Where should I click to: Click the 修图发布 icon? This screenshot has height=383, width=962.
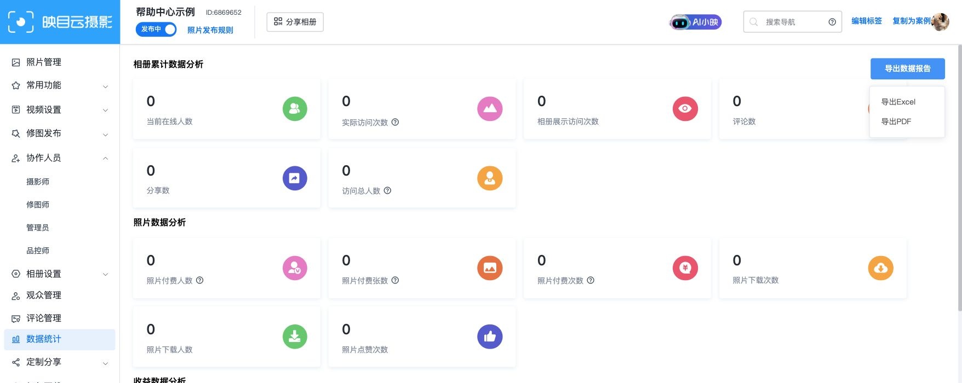coord(16,134)
